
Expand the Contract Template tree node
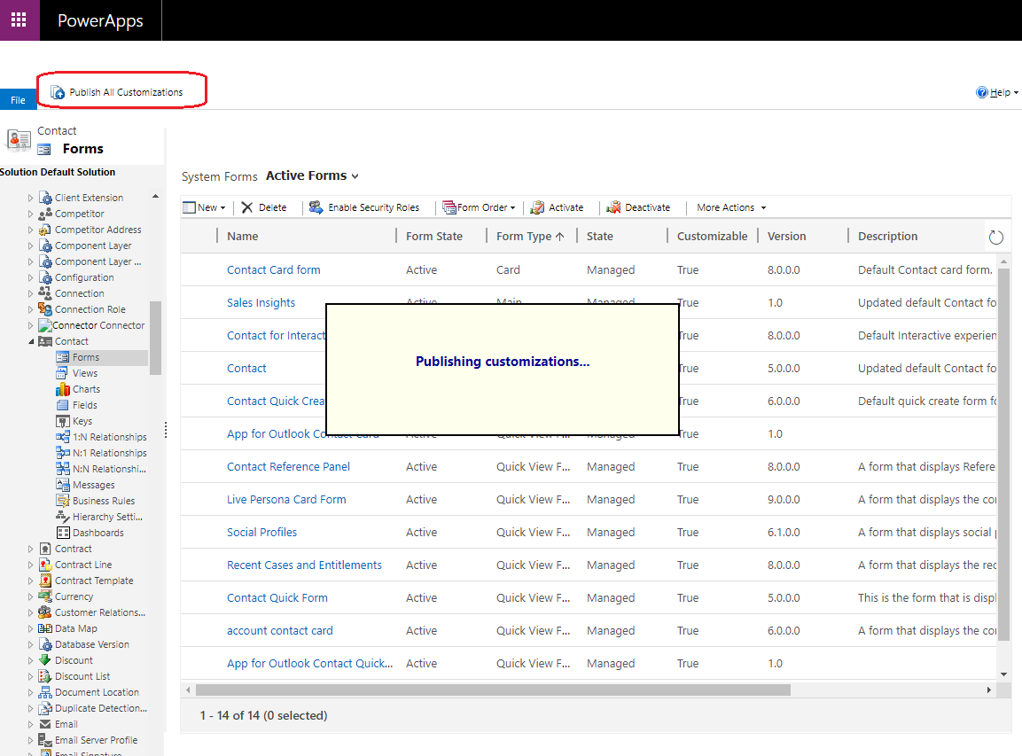coord(31,581)
